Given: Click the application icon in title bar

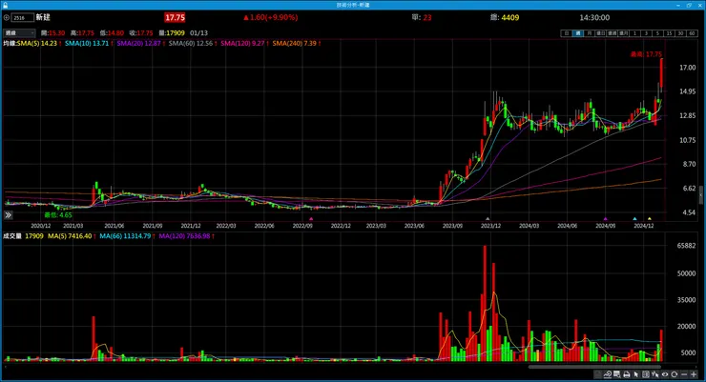Looking at the screenshot, I should click(x=5, y=5).
